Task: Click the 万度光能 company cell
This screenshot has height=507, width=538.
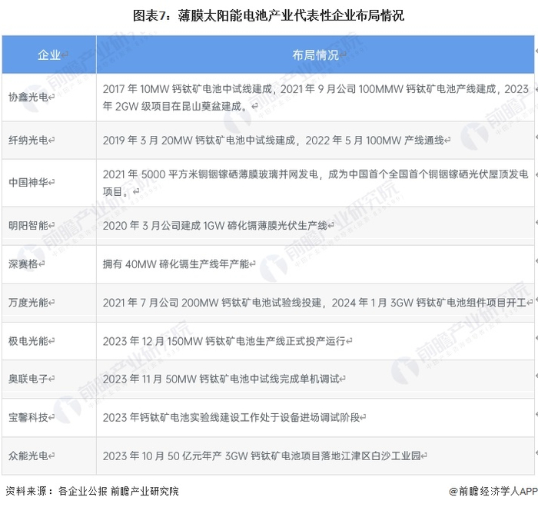Action: coord(49,303)
